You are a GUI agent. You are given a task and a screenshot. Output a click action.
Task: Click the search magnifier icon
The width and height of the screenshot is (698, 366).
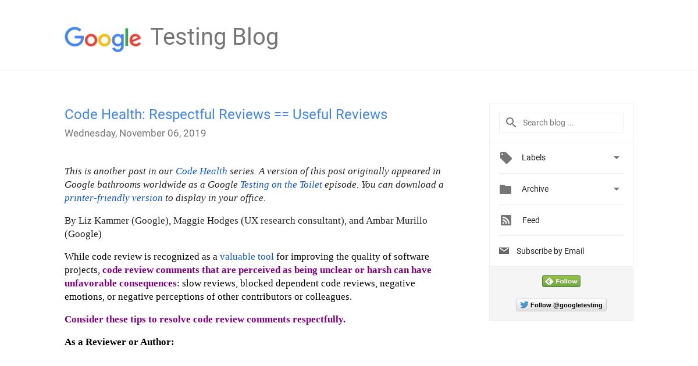click(x=511, y=123)
